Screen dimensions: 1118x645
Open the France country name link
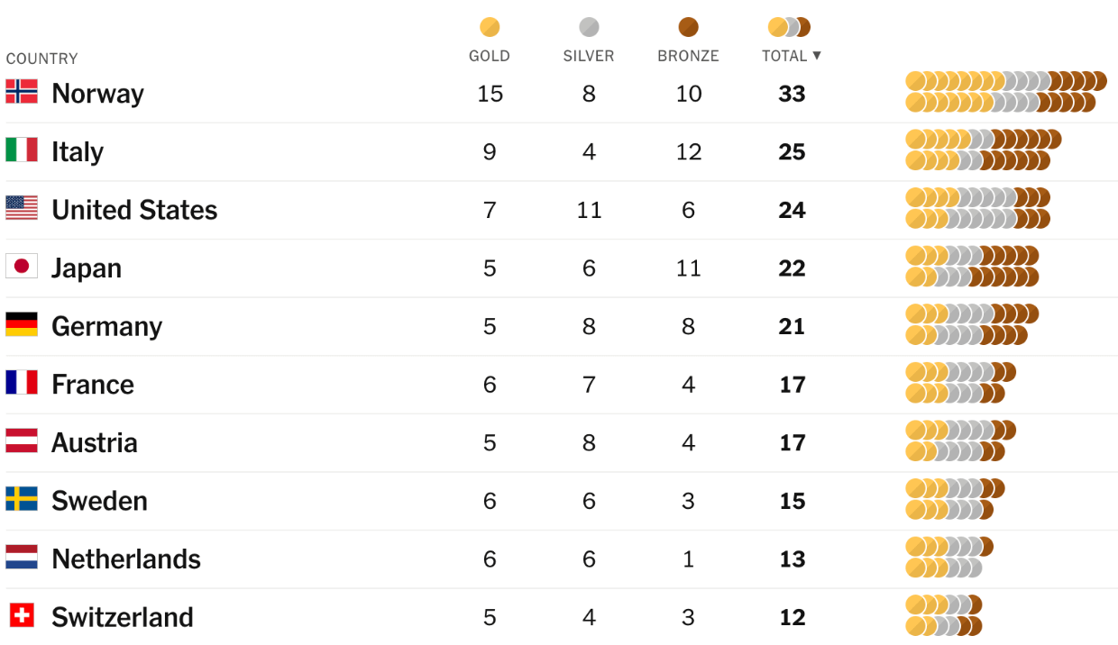pyautogui.click(x=93, y=385)
